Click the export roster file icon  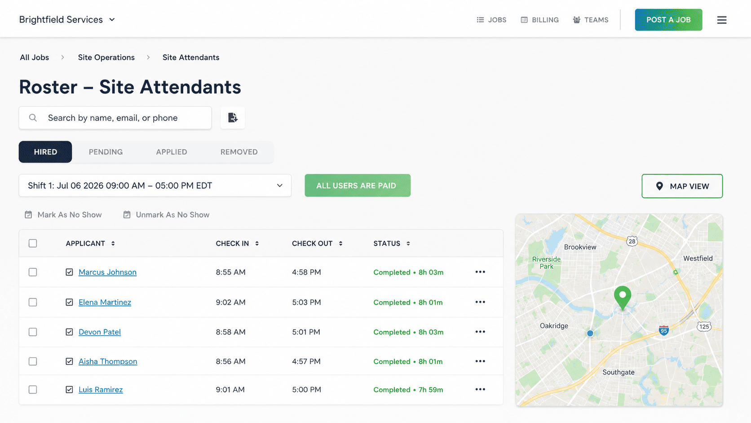233,118
